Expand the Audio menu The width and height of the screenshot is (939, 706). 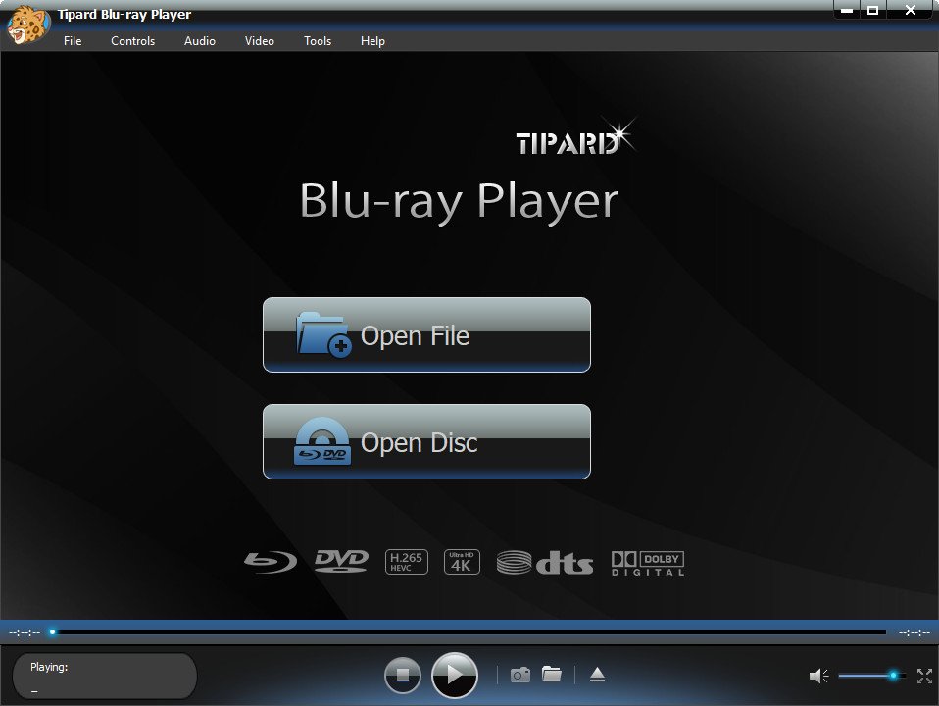(200, 41)
